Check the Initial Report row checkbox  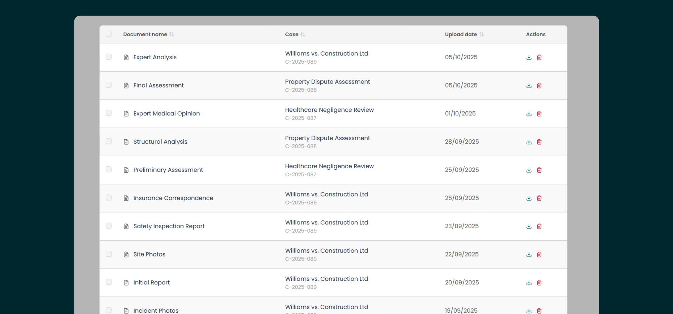coord(108,282)
